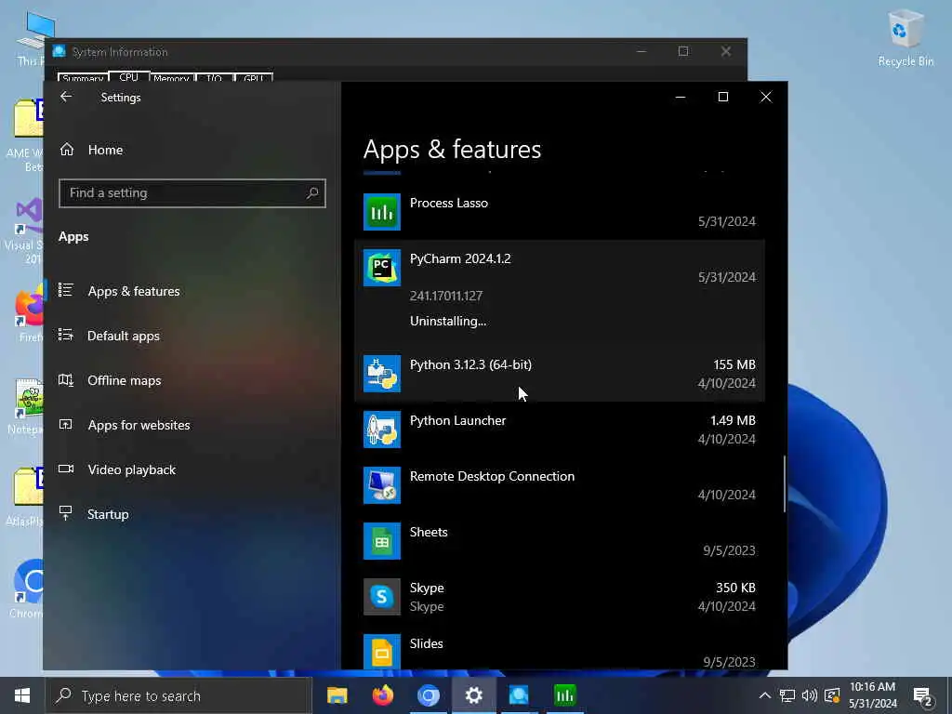Select the Summary tab in System Information
The height and width of the screenshot is (714, 952).
click(83, 78)
